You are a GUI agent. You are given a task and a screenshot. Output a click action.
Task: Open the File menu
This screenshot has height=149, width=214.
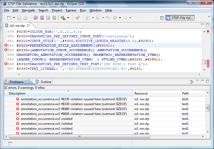(x=7, y=10)
